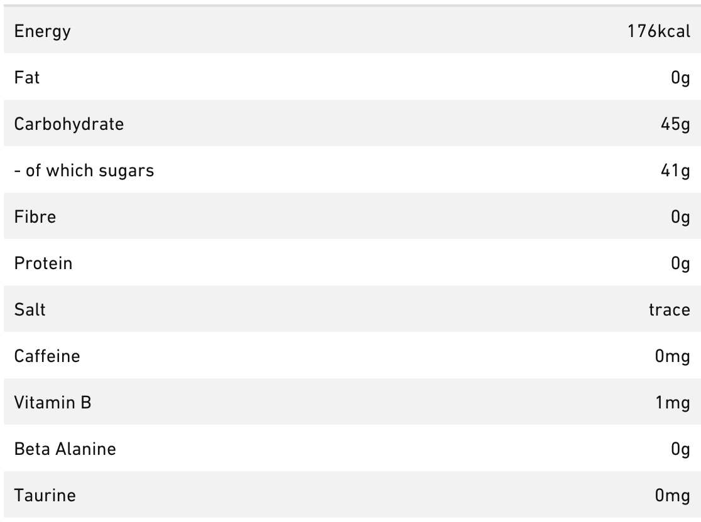Viewport: 701px width, 522px height.
Task: Select the "- of which sugars" label
Action: pos(84,171)
